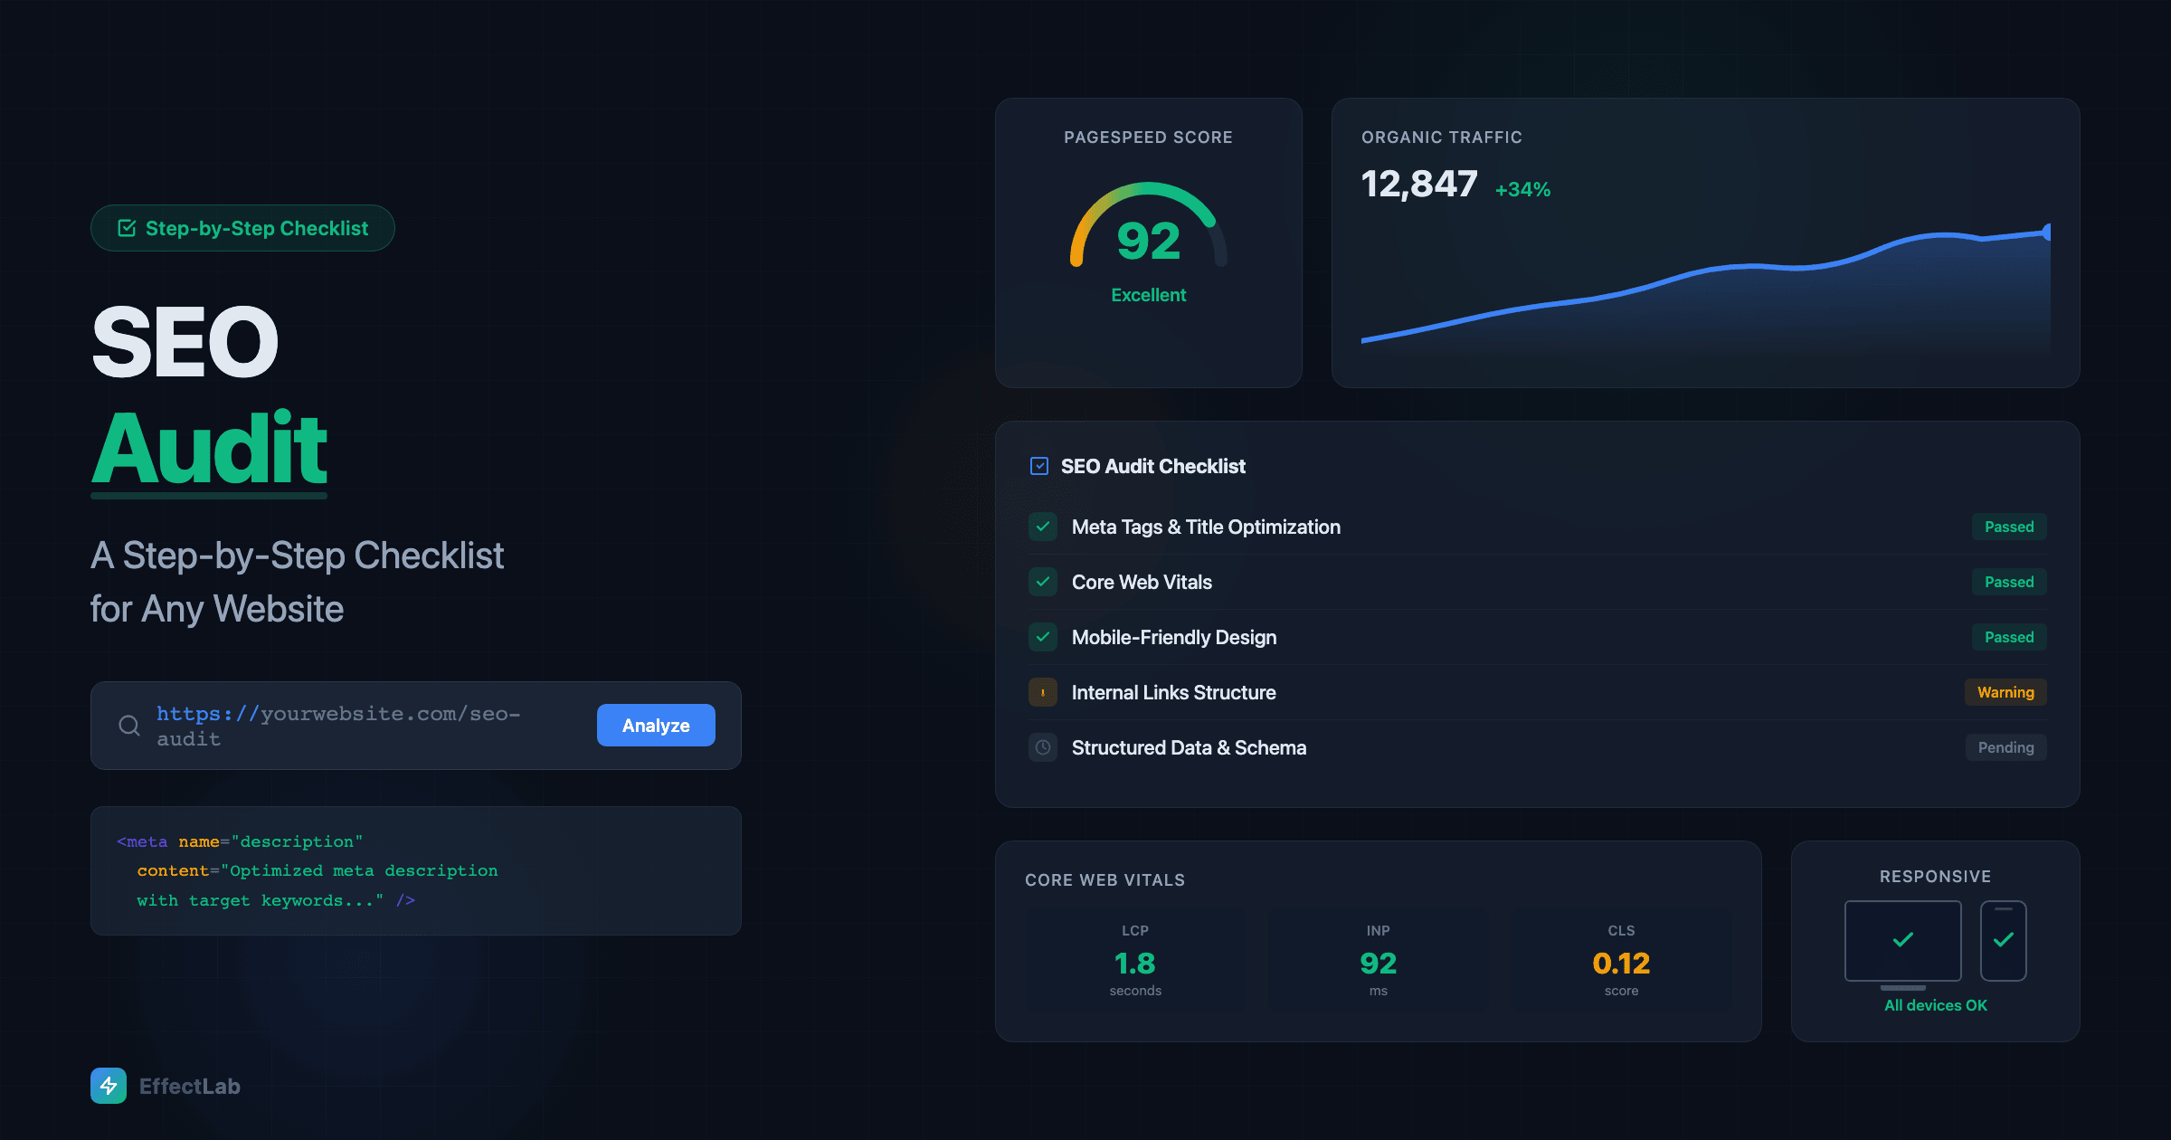Image resolution: width=2171 pixels, height=1140 pixels.
Task: Toggle the Meta Tags & Title Optimization checkbox
Action: coord(1043,527)
